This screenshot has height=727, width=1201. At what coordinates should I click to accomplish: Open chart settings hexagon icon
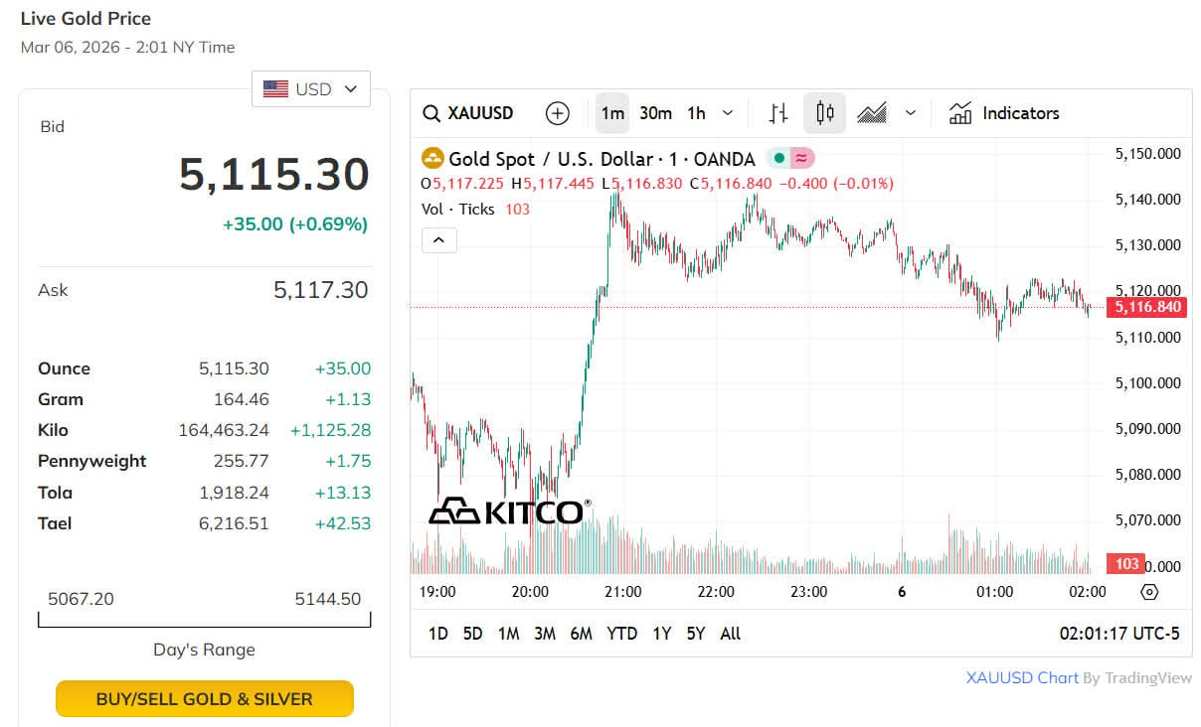pos(1149,592)
